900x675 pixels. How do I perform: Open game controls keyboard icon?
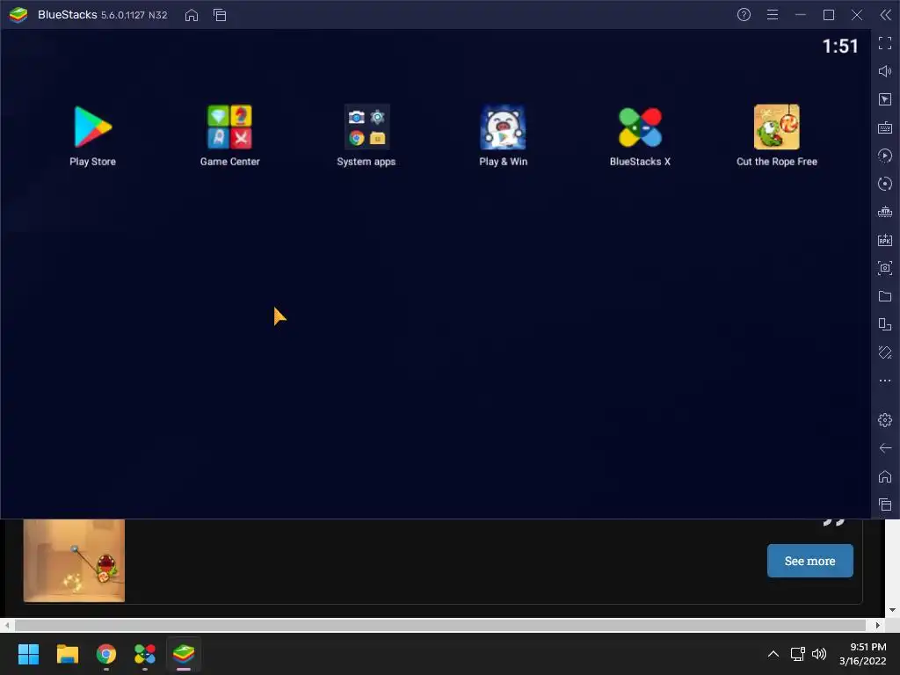(885, 127)
